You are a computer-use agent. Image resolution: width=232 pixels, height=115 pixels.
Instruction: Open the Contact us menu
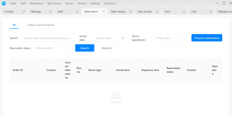(x=110, y=4)
